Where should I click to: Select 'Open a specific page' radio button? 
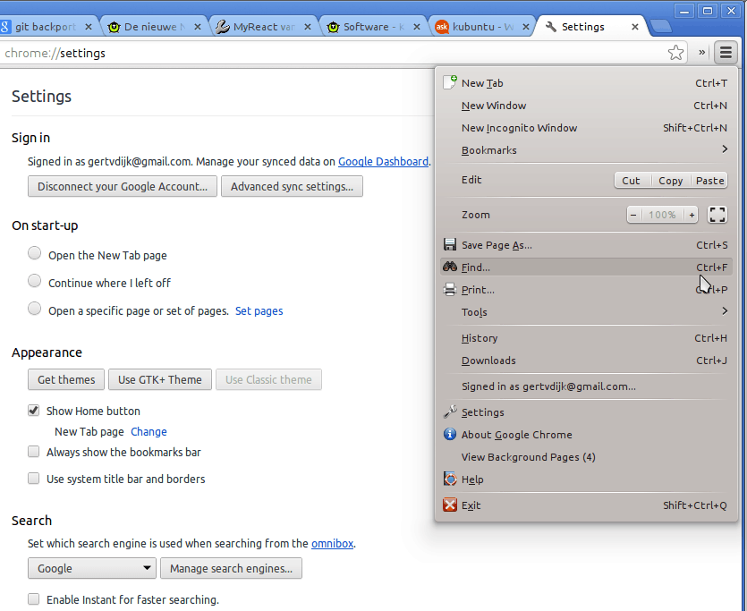pos(34,308)
